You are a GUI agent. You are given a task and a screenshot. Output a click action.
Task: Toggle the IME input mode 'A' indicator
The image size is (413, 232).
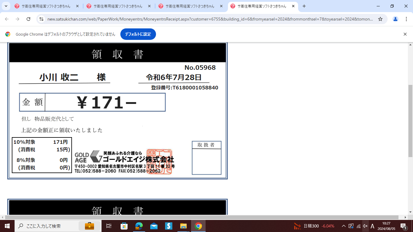pyautogui.click(x=372, y=226)
